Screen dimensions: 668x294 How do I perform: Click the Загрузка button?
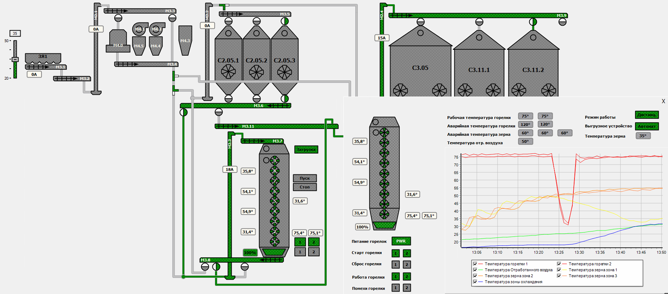pos(306,150)
